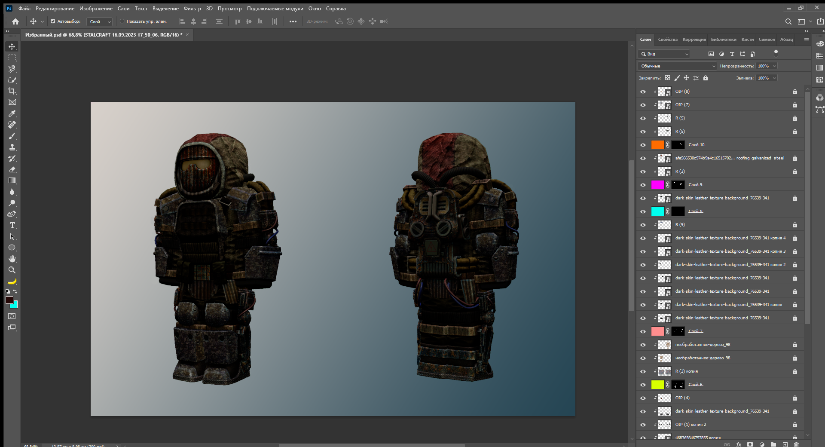This screenshot has width=825, height=447.
Task: Open the Заливка fill dropdown arrow
Action: (x=774, y=78)
